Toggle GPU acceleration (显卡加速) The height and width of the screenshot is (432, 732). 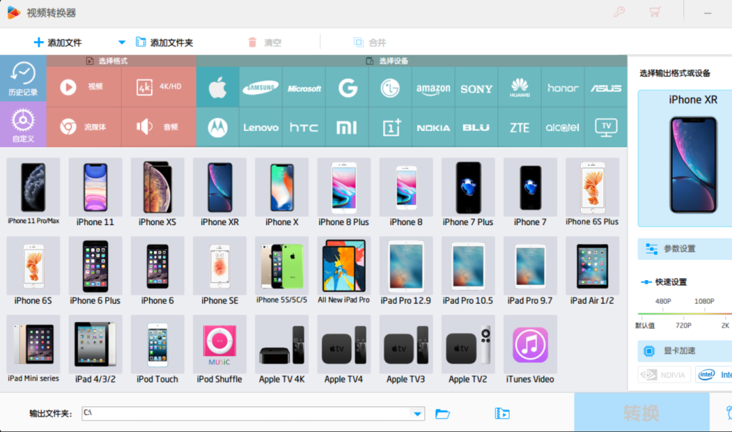(x=685, y=351)
